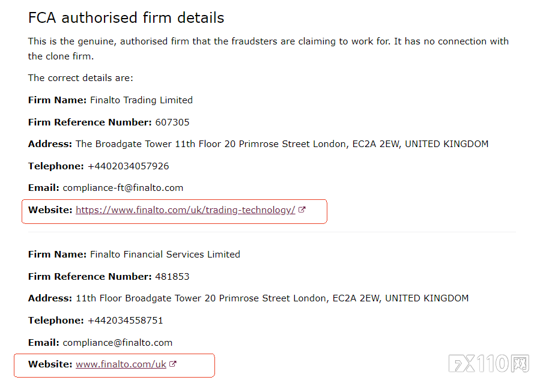Click the genuine authorised firm description paragraph
Viewport: 546px width, 386px height.
click(268, 49)
